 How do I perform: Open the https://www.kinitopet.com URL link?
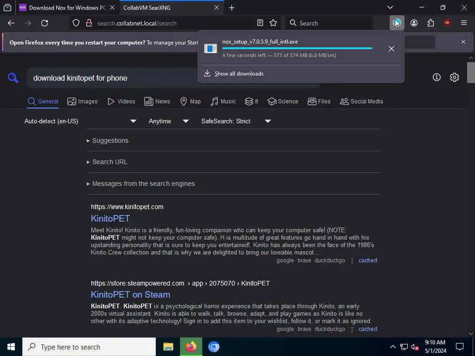coord(127,207)
